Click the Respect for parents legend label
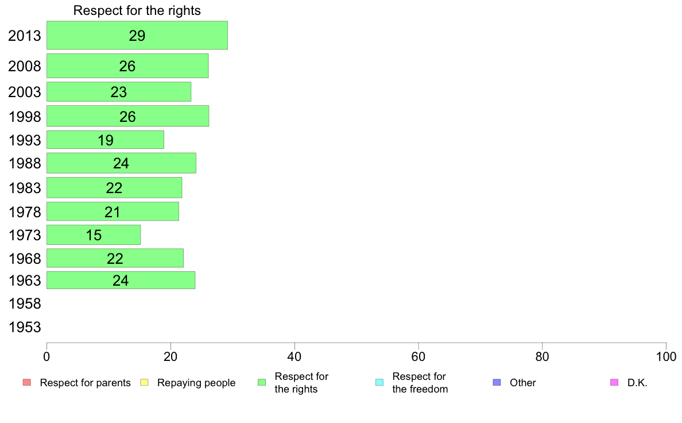Image resolution: width=682 pixels, height=423 pixels. pyautogui.click(x=85, y=383)
